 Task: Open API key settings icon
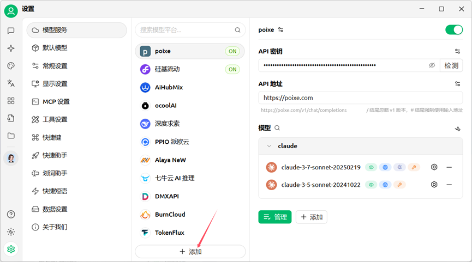coord(458,51)
